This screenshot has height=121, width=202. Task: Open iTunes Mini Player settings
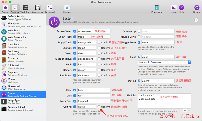pyautogui.click(x=23, y=80)
